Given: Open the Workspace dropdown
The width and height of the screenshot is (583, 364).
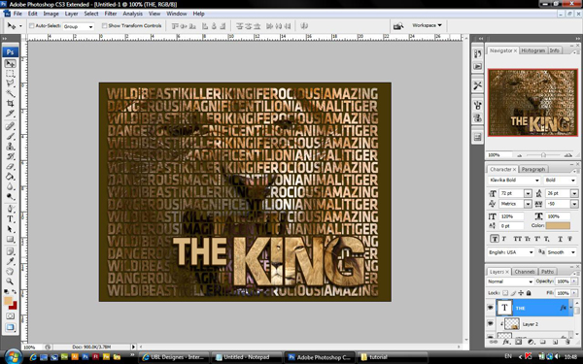Looking at the screenshot, I should [x=427, y=25].
